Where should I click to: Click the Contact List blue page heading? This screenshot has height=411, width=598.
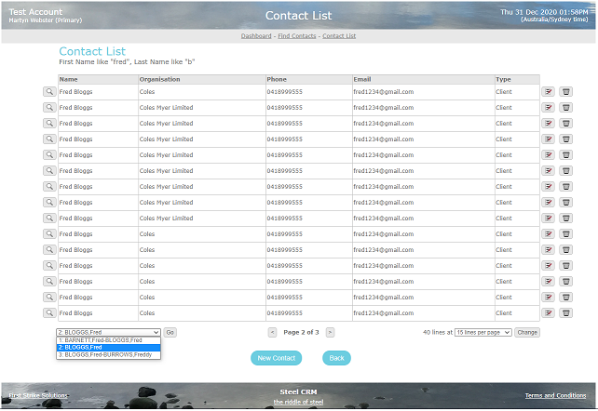pyautogui.click(x=92, y=51)
